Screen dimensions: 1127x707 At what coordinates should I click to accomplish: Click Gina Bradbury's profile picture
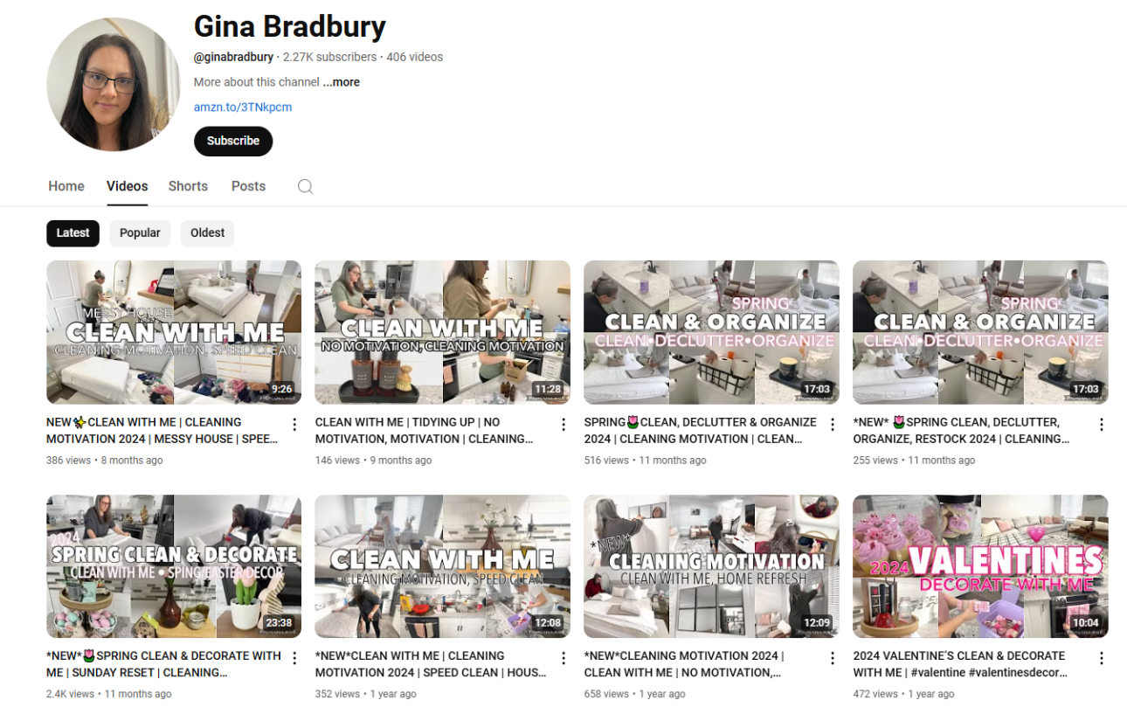tap(114, 84)
